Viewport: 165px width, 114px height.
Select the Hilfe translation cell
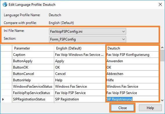[132, 80]
